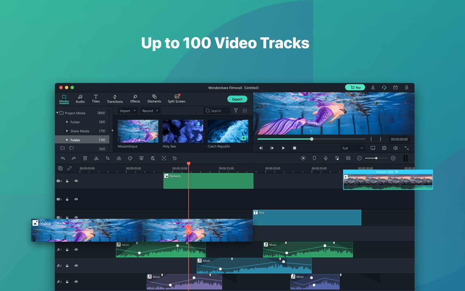Take a snapshot with camera icon
Image resolution: width=465 pixels, height=291 pixels.
384,148
